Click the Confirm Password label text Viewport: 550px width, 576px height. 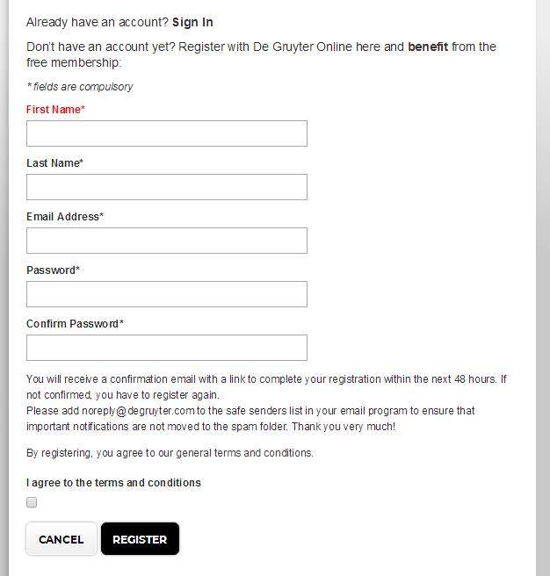click(x=75, y=324)
